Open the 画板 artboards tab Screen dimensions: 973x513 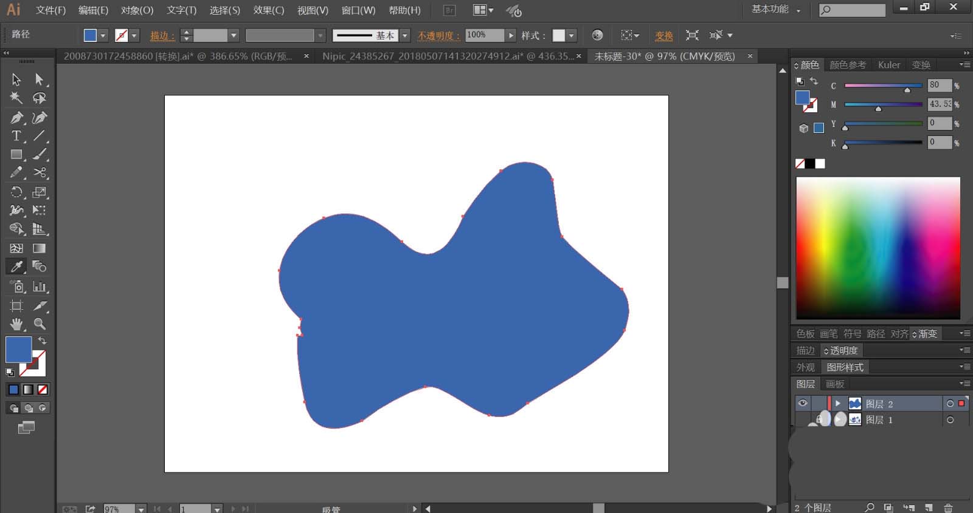pos(835,384)
